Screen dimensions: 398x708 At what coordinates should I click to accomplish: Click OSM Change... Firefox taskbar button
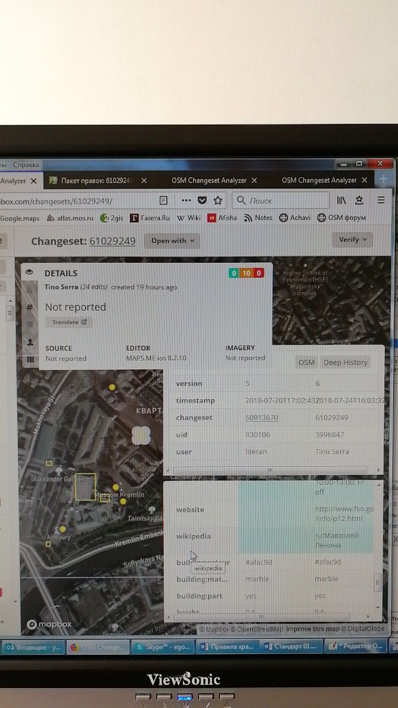point(98,646)
